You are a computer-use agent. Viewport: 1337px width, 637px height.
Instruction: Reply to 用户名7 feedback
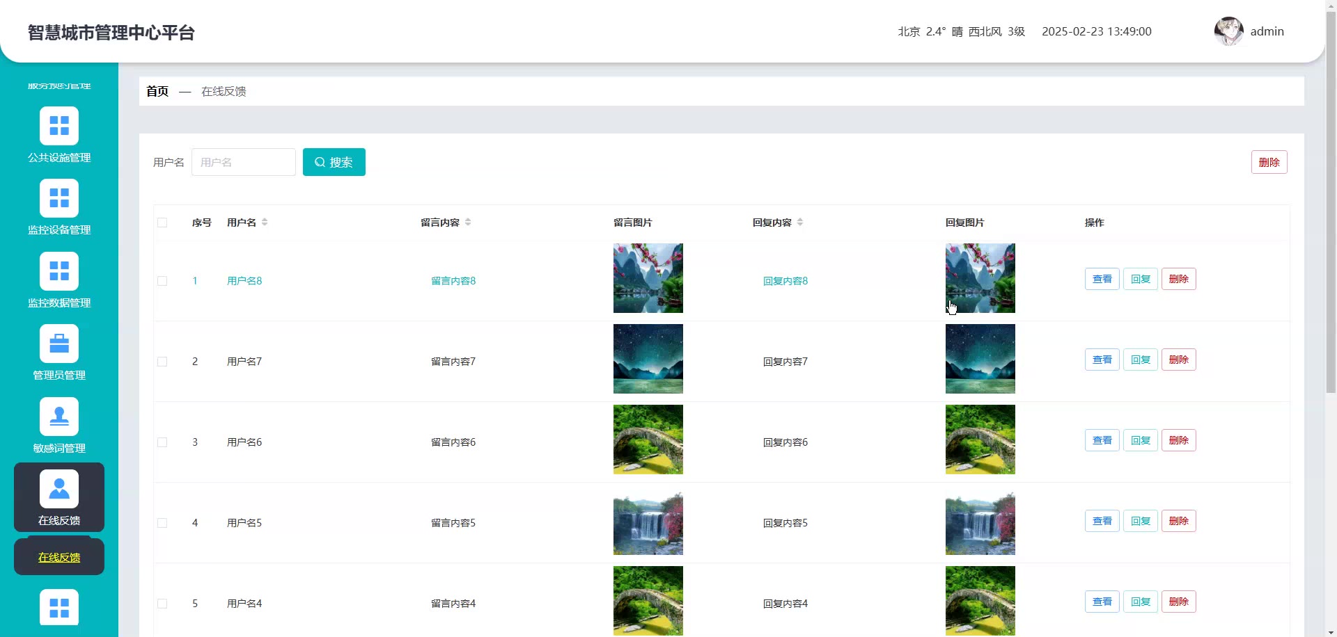(x=1140, y=360)
